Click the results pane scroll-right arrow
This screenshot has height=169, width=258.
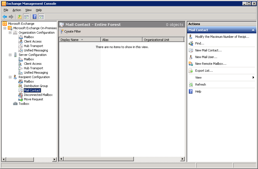pyautogui.click(x=182, y=159)
